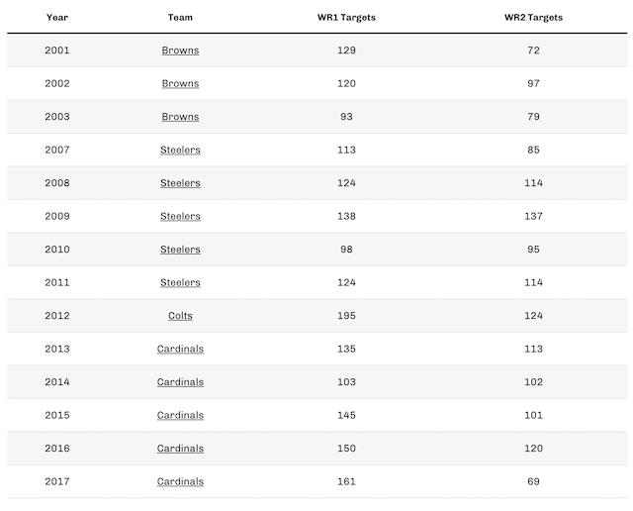Viewport: 633px width, 511px height.
Task: Select the Browns team link for 2003
Action: coord(180,117)
